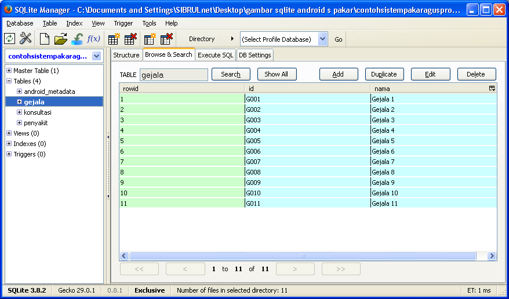Sort by the nama column header
Viewport: 509px width, 299px height.
(x=430, y=88)
